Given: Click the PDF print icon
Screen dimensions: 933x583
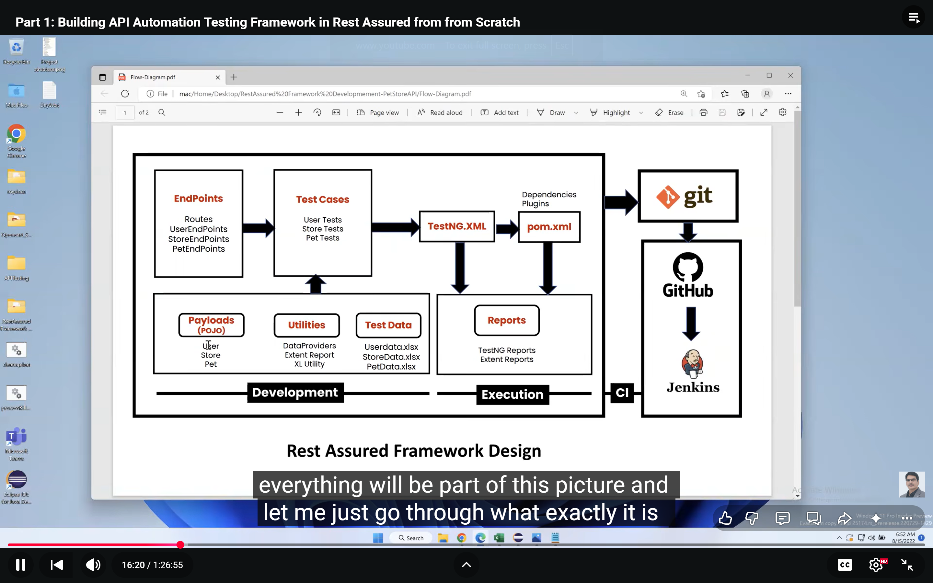Looking at the screenshot, I should coord(703,112).
